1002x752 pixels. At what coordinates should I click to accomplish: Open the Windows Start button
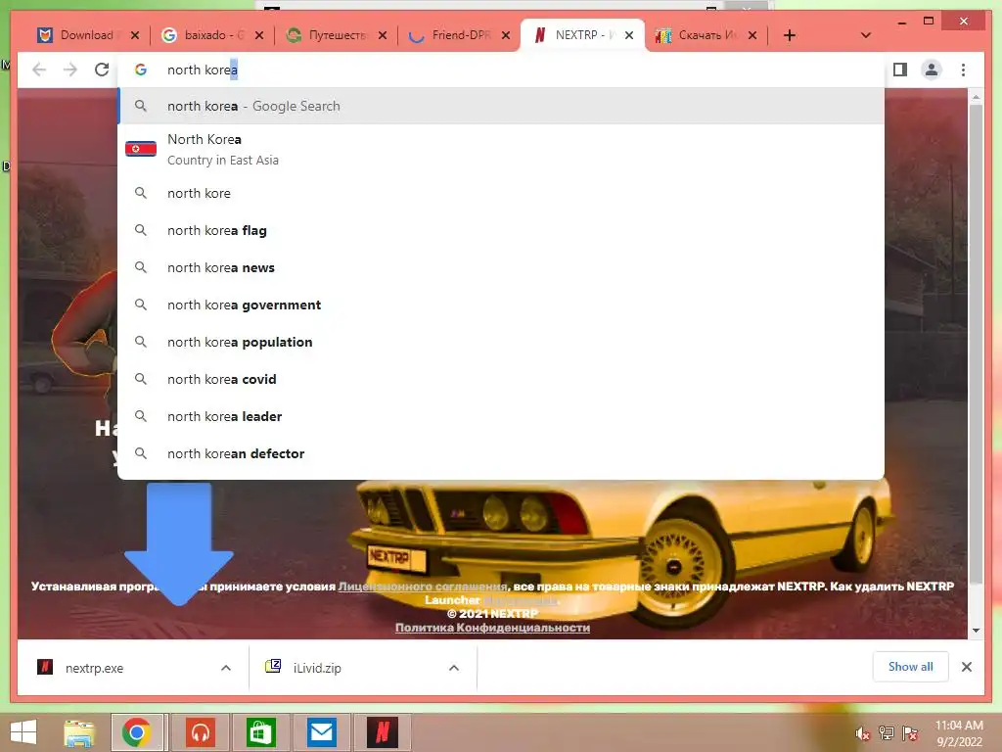coord(23,732)
